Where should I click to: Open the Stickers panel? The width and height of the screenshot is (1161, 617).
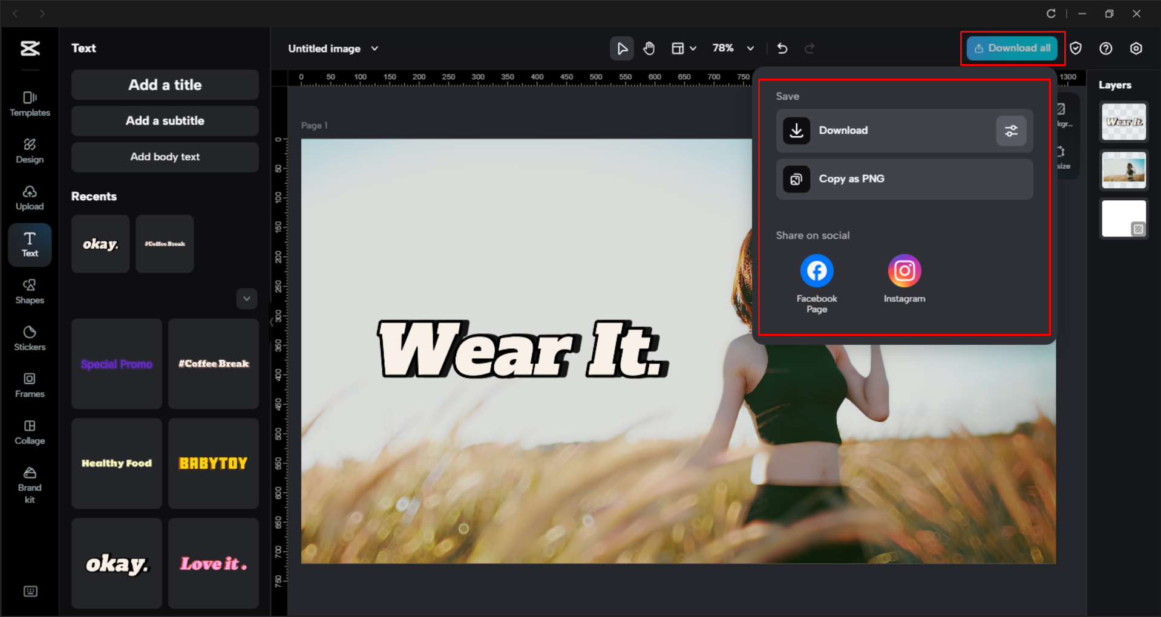[29, 338]
